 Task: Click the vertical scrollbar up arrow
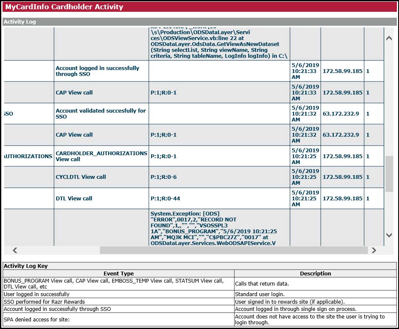click(x=389, y=38)
